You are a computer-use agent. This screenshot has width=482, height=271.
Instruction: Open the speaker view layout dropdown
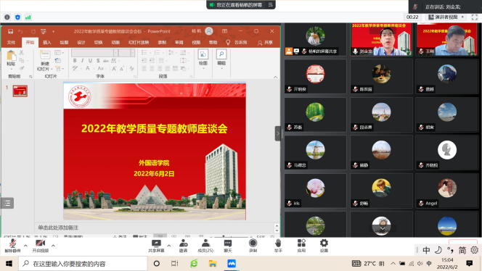(x=446, y=17)
